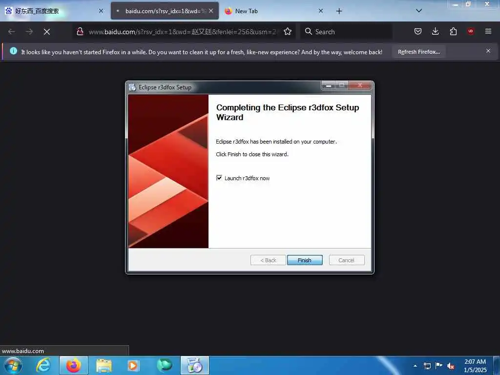Stop loading the current page
The height and width of the screenshot is (375, 500).
(x=47, y=32)
